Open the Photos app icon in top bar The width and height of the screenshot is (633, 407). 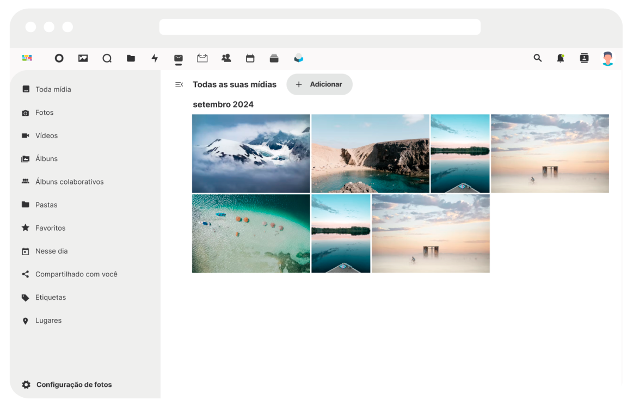[83, 58]
